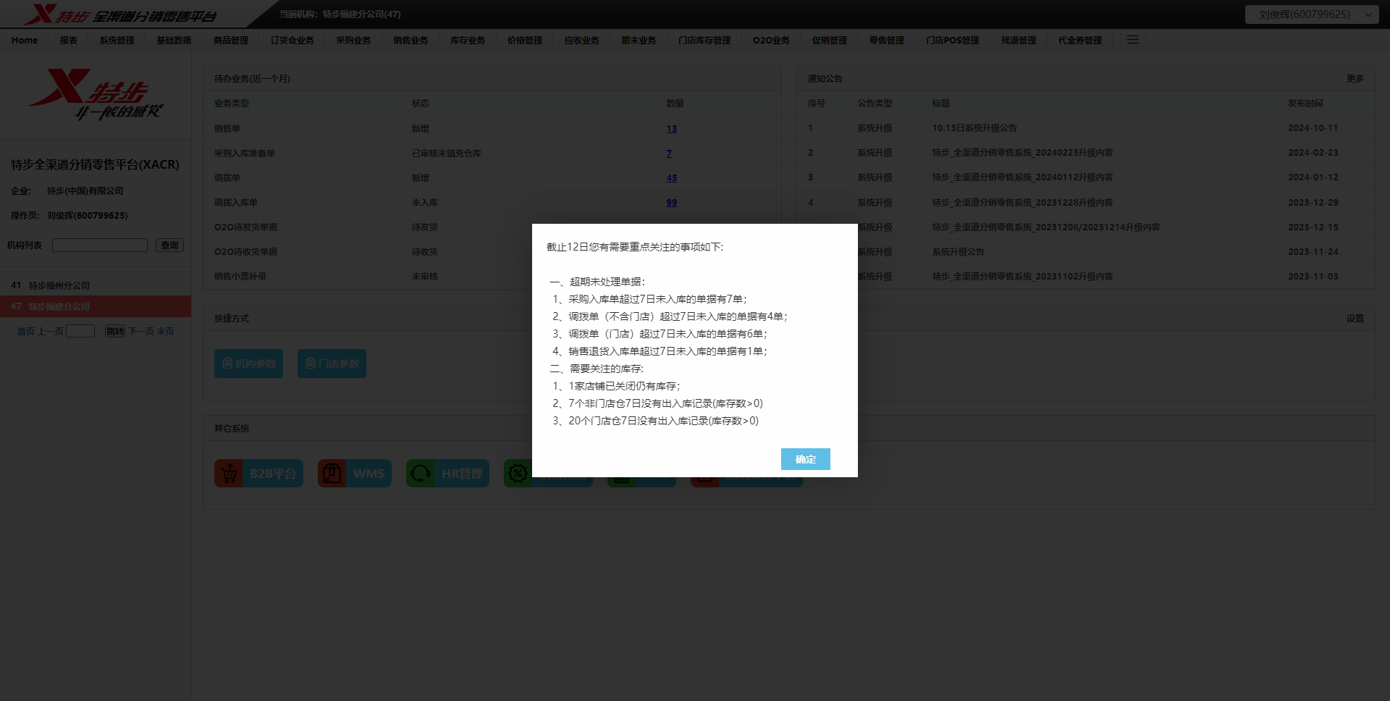Open the 代金券管理 menu
Screen dimensions: 1390x701
[1080, 41]
